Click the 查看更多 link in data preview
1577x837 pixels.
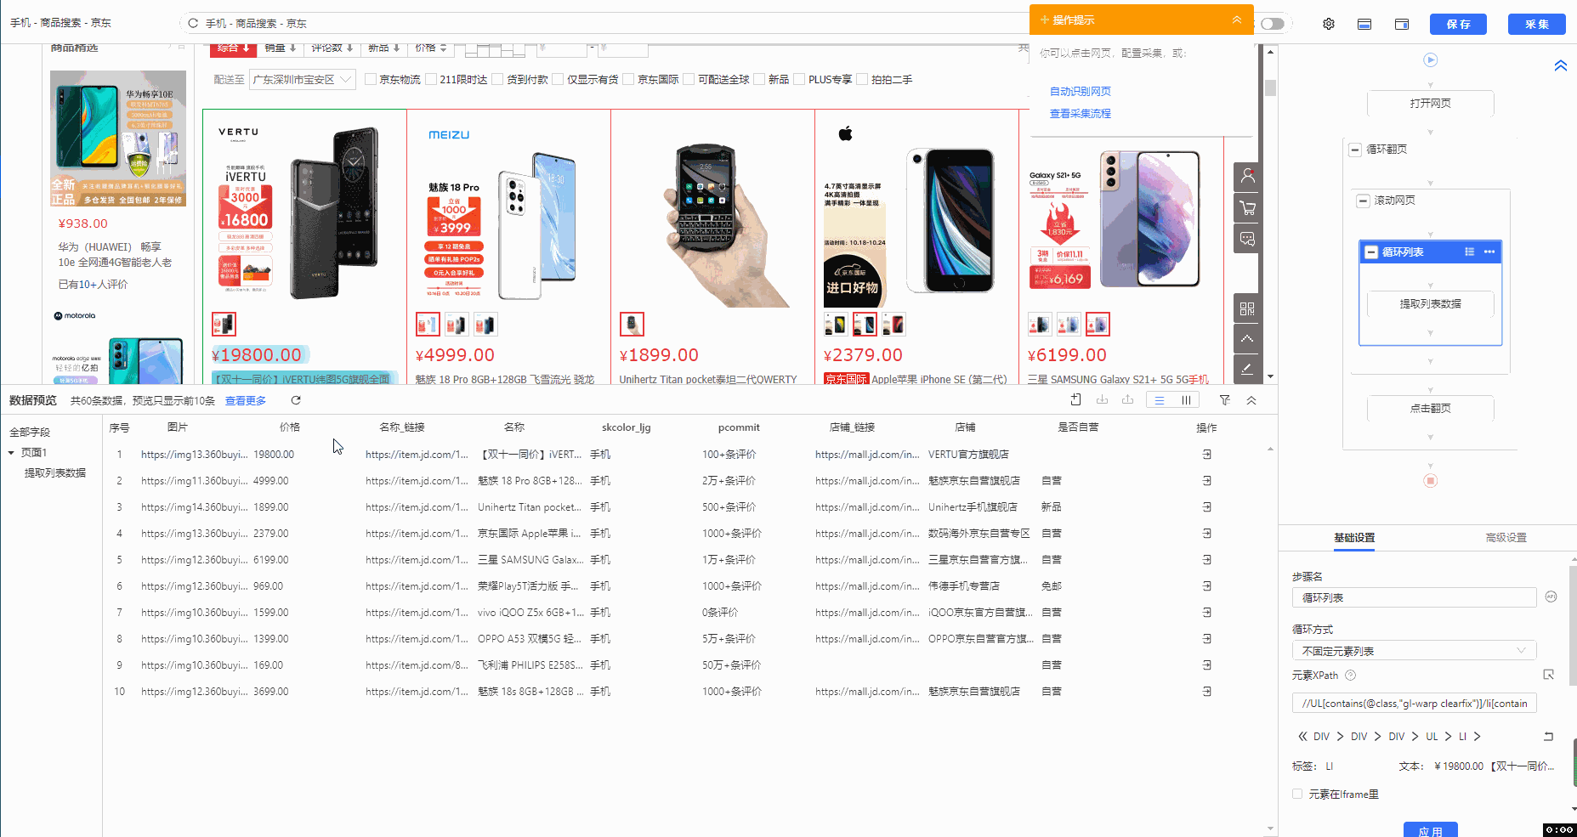click(246, 401)
